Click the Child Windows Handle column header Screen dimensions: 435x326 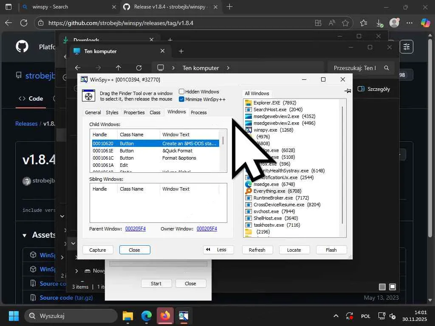coord(104,135)
